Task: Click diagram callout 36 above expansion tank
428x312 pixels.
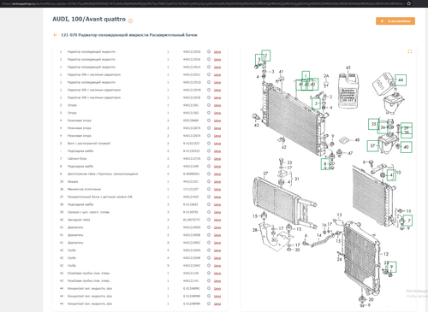Action: [383, 127]
